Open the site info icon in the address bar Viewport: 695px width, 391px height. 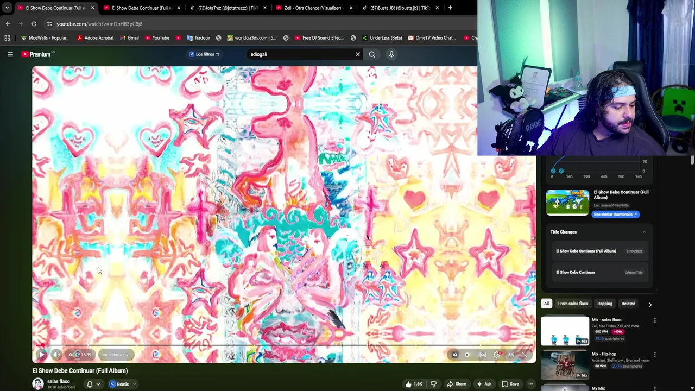(49, 24)
